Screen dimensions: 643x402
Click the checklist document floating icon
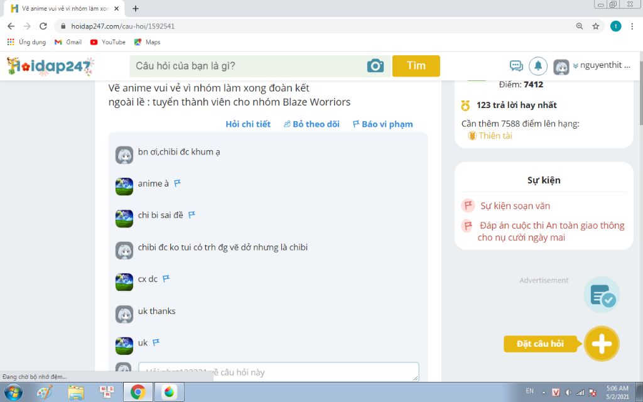tap(602, 295)
